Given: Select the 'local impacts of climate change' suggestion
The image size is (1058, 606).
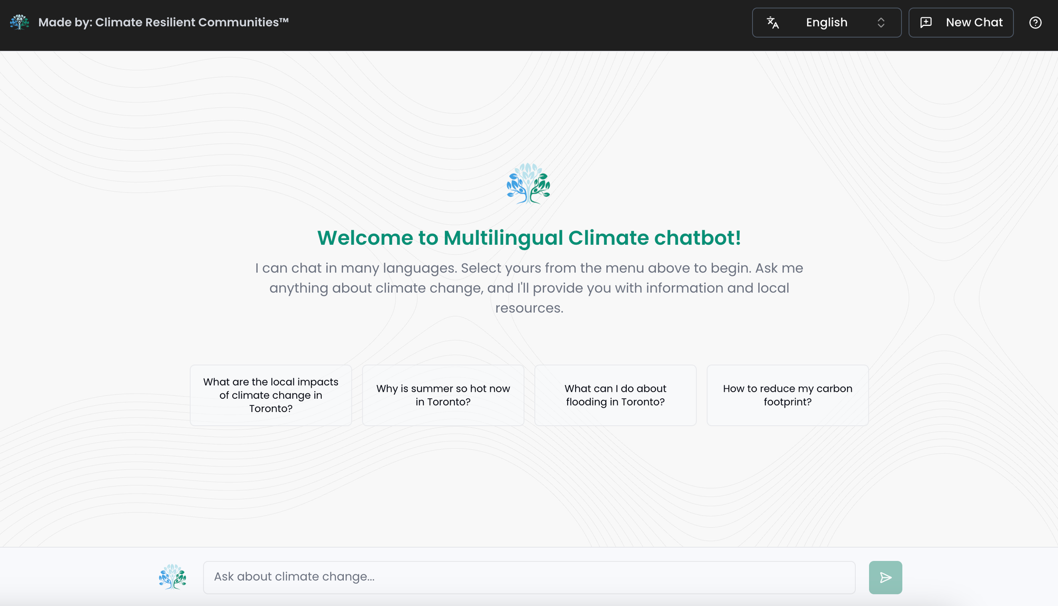Looking at the screenshot, I should point(271,395).
